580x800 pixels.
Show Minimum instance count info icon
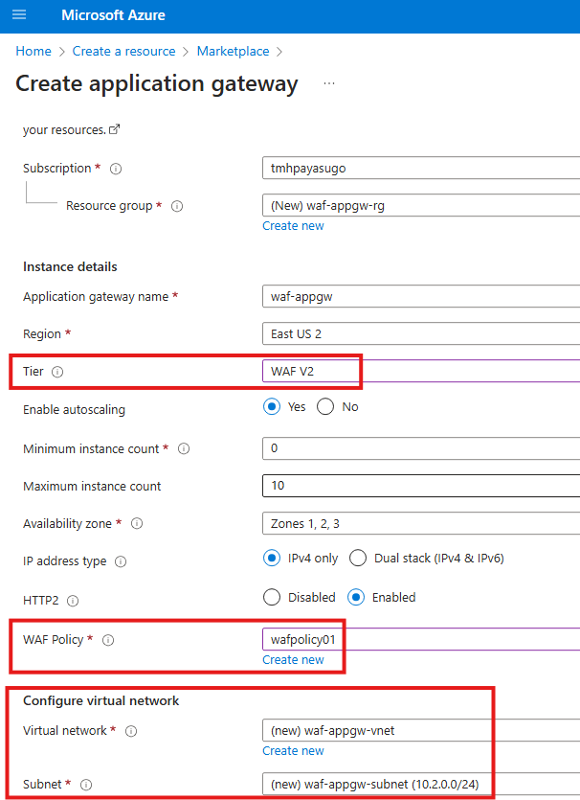(x=184, y=449)
